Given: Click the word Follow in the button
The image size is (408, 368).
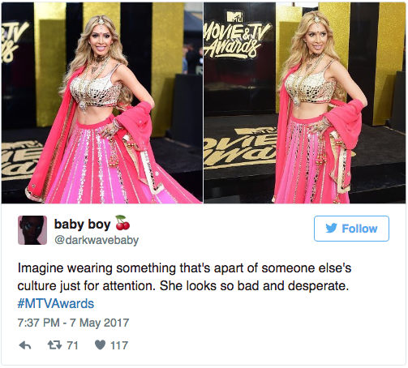Looking at the screenshot, I should [x=359, y=229].
